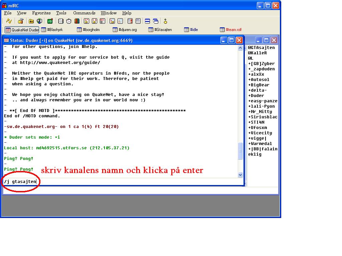The width and height of the screenshot is (342, 256).
Task: Click the http://www.quakenet.org/guide/ URL text
Action: 60,63
